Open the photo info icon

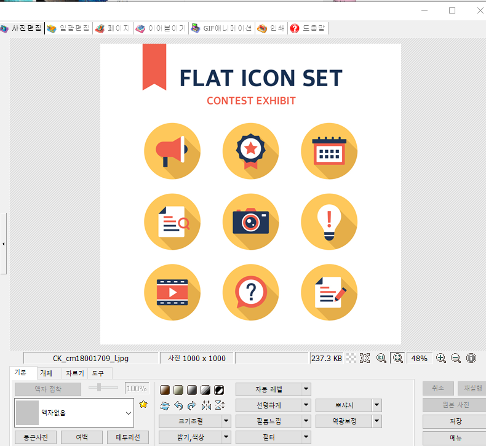[x=471, y=358]
